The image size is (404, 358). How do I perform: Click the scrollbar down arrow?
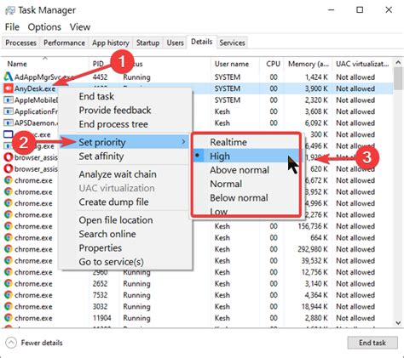[x=398, y=322]
